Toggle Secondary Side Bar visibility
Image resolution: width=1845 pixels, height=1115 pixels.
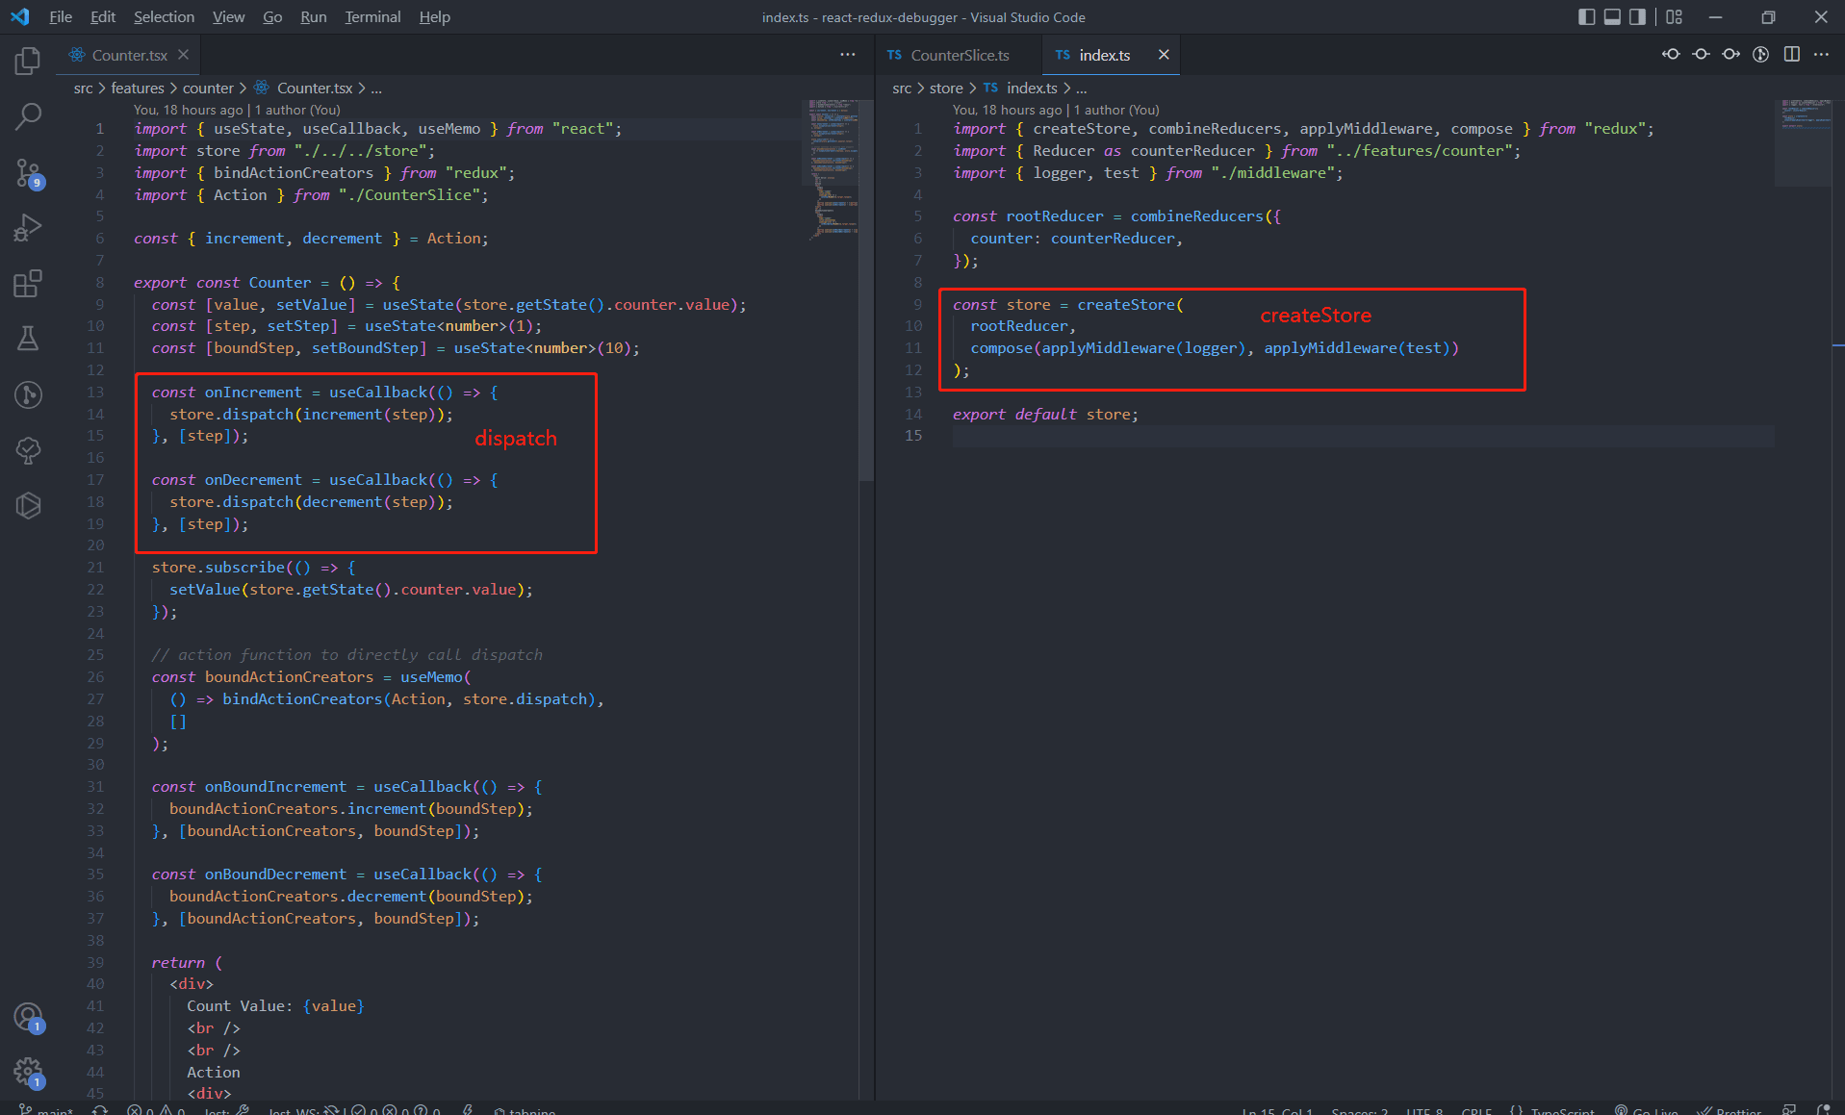click(x=1637, y=17)
